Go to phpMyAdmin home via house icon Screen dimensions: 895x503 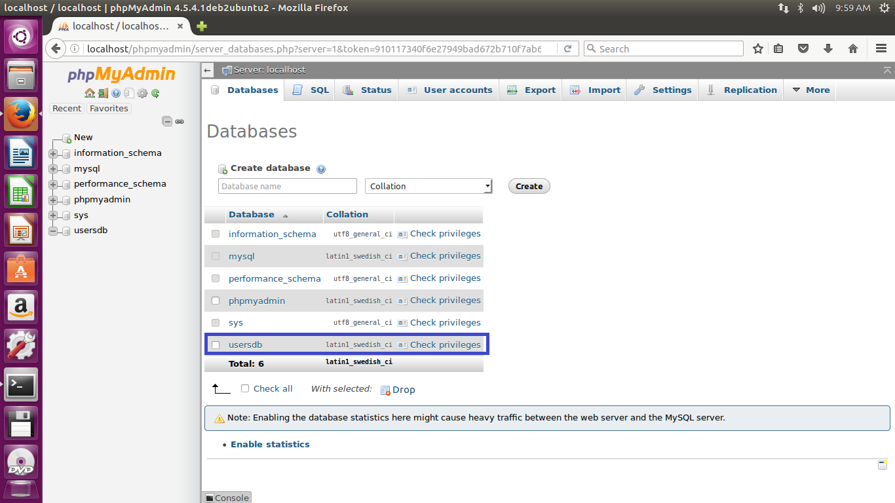(90, 93)
